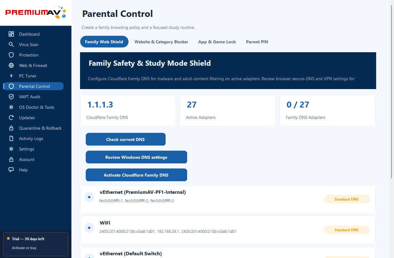
Task: Click the WiFi adapter diamond icon
Action: coord(89,228)
